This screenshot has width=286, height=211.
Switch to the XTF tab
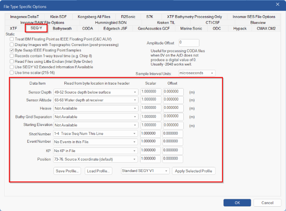coord(13,28)
